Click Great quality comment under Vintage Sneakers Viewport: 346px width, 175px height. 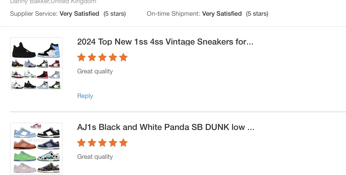pos(95,71)
